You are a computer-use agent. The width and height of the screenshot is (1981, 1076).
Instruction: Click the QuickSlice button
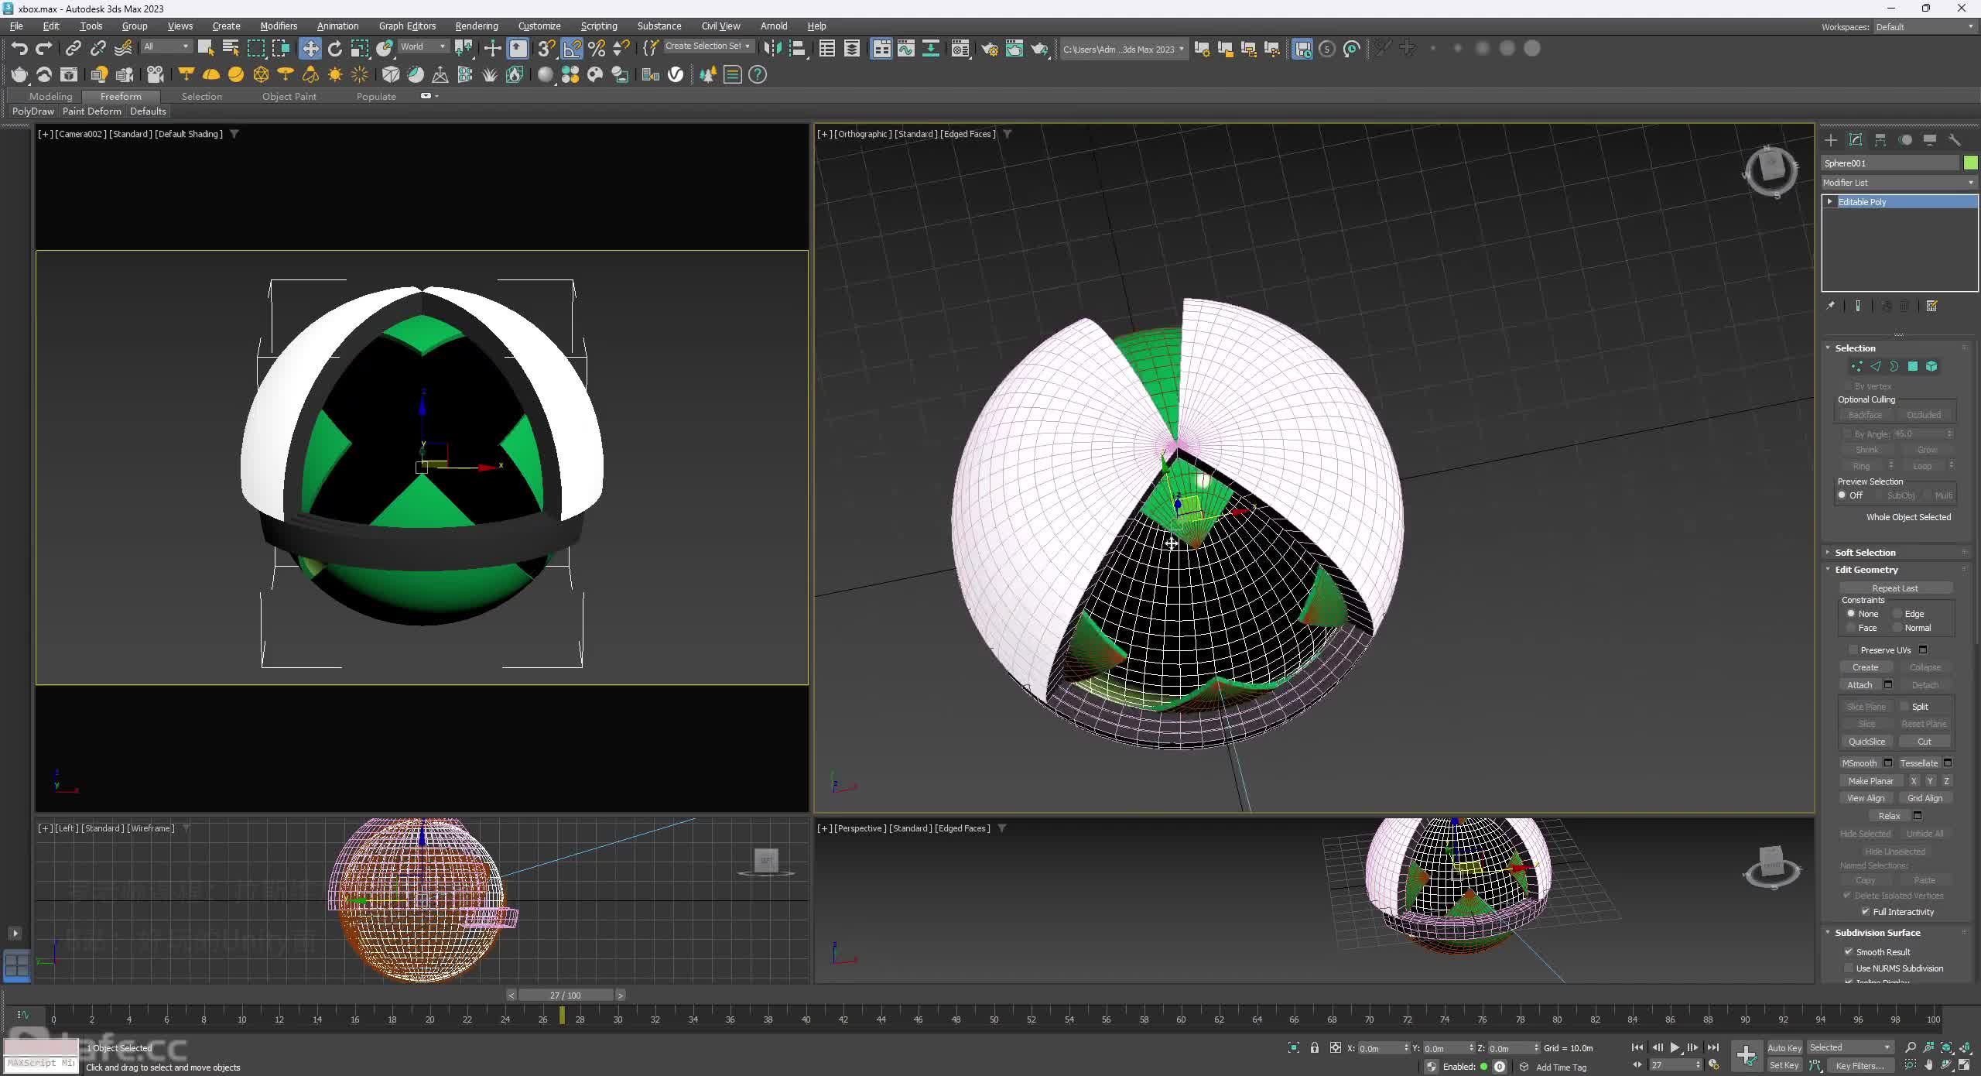[1866, 742]
